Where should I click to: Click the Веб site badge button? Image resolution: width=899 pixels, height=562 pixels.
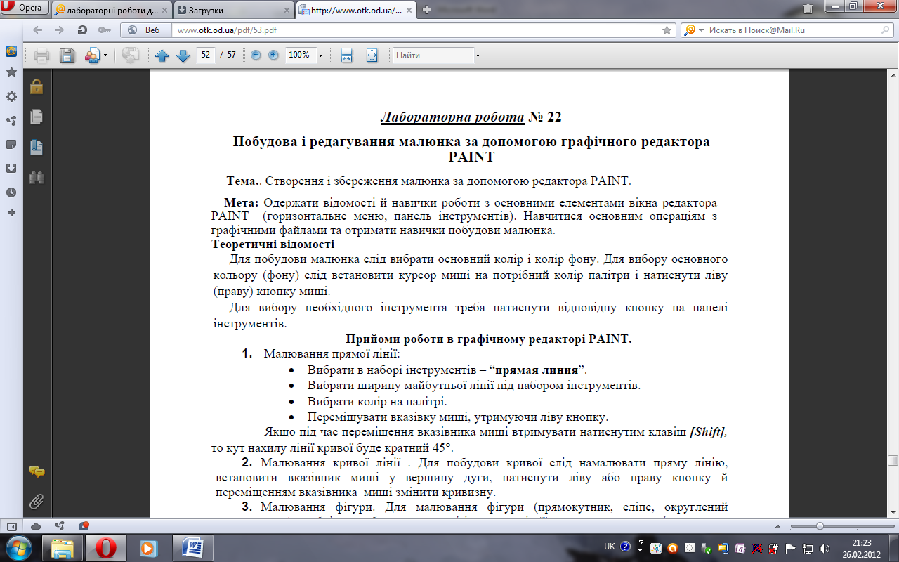click(x=147, y=30)
